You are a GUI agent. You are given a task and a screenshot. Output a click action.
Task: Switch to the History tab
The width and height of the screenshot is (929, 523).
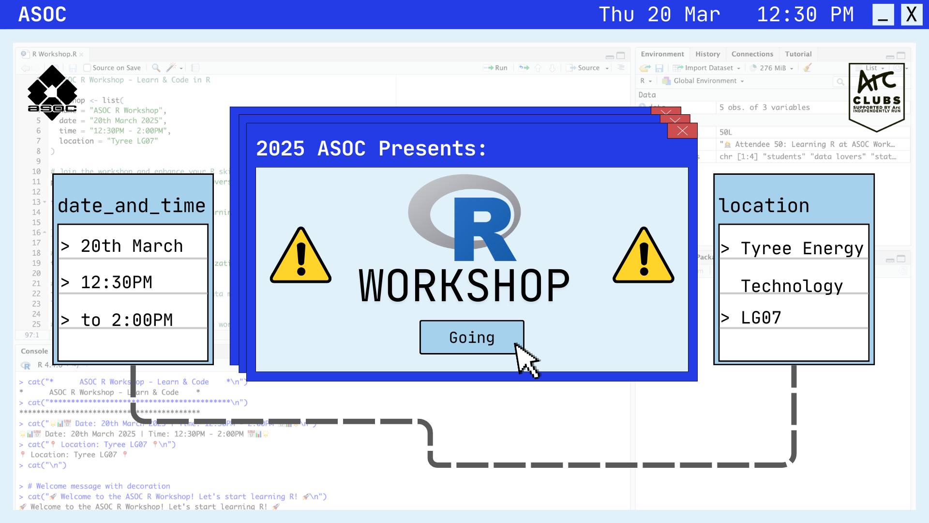pos(707,54)
